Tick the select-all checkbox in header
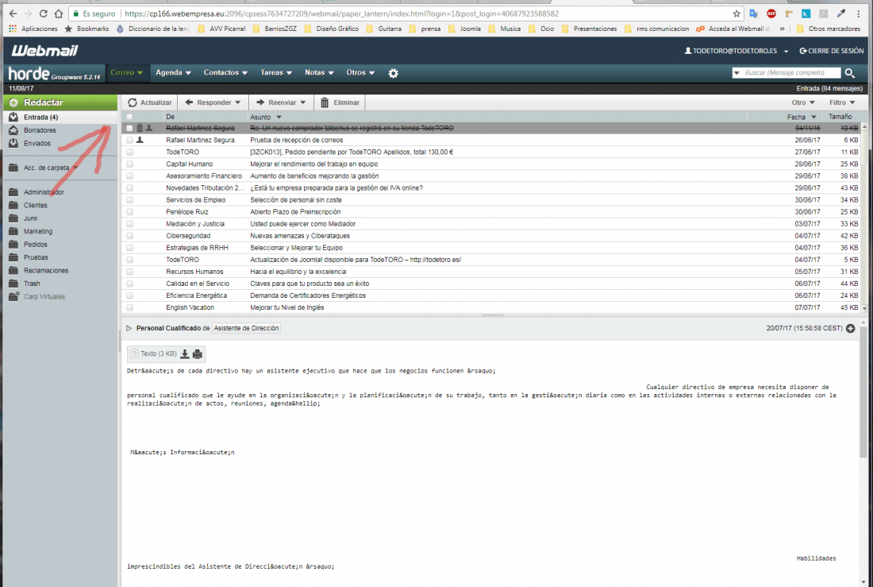Screen dimensions: 873x587 (129, 117)
